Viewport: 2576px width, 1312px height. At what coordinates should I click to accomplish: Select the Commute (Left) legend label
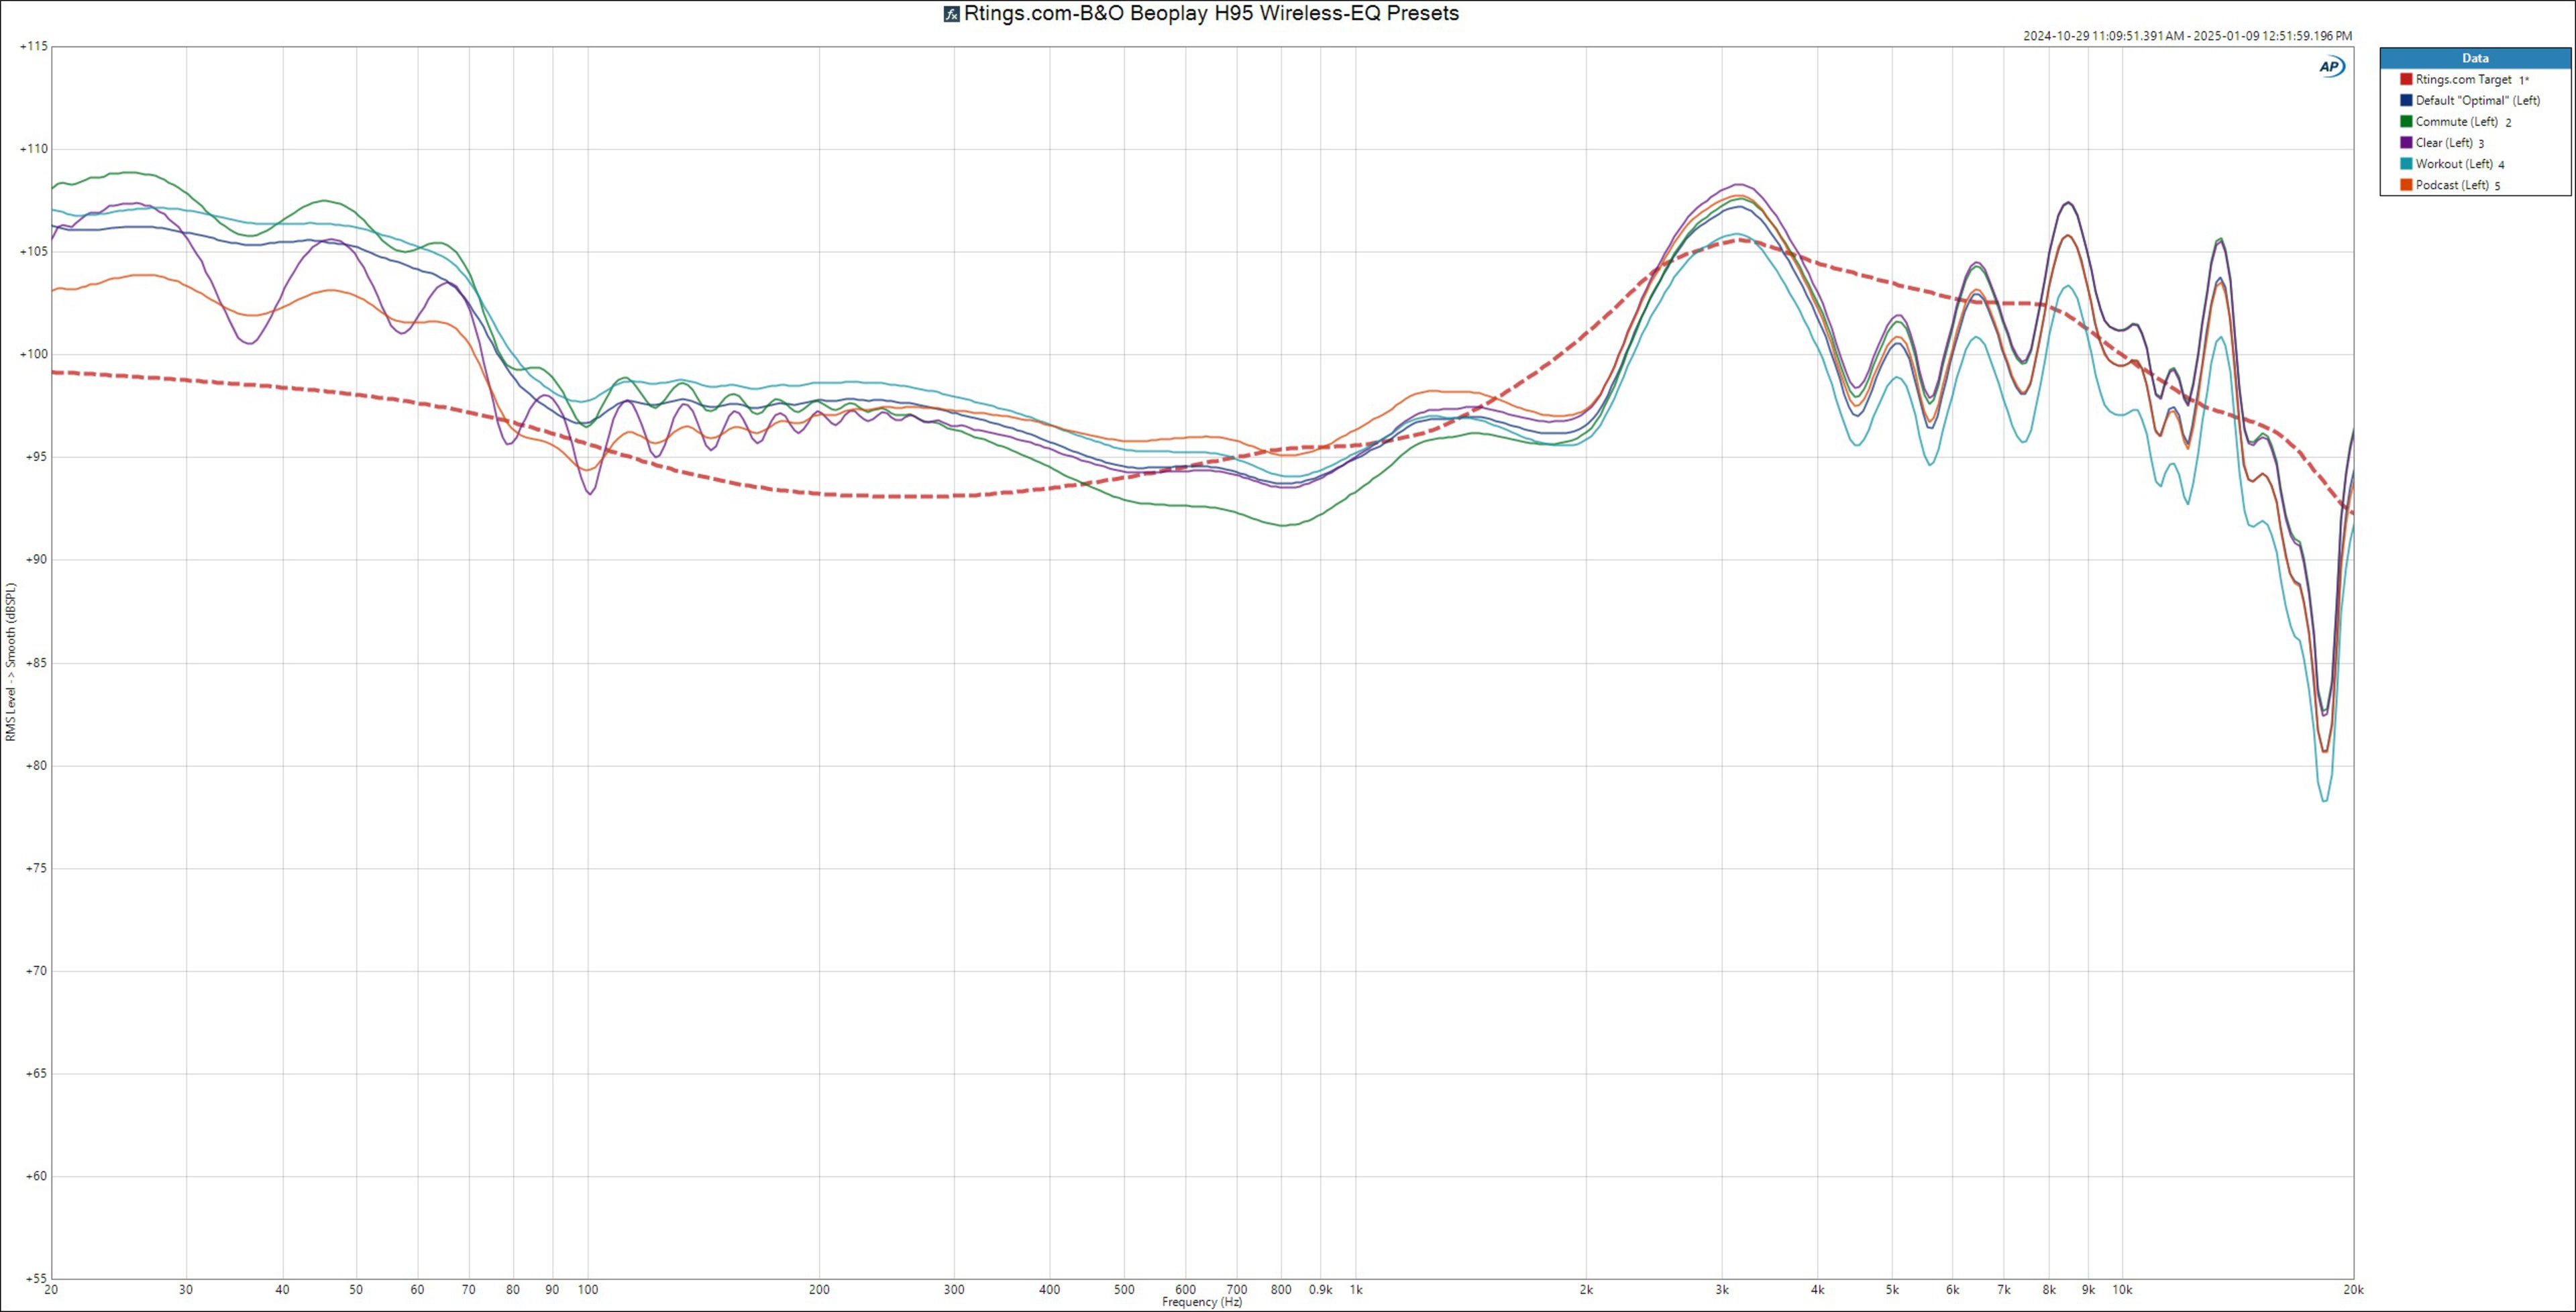[x=2456, y=121]
